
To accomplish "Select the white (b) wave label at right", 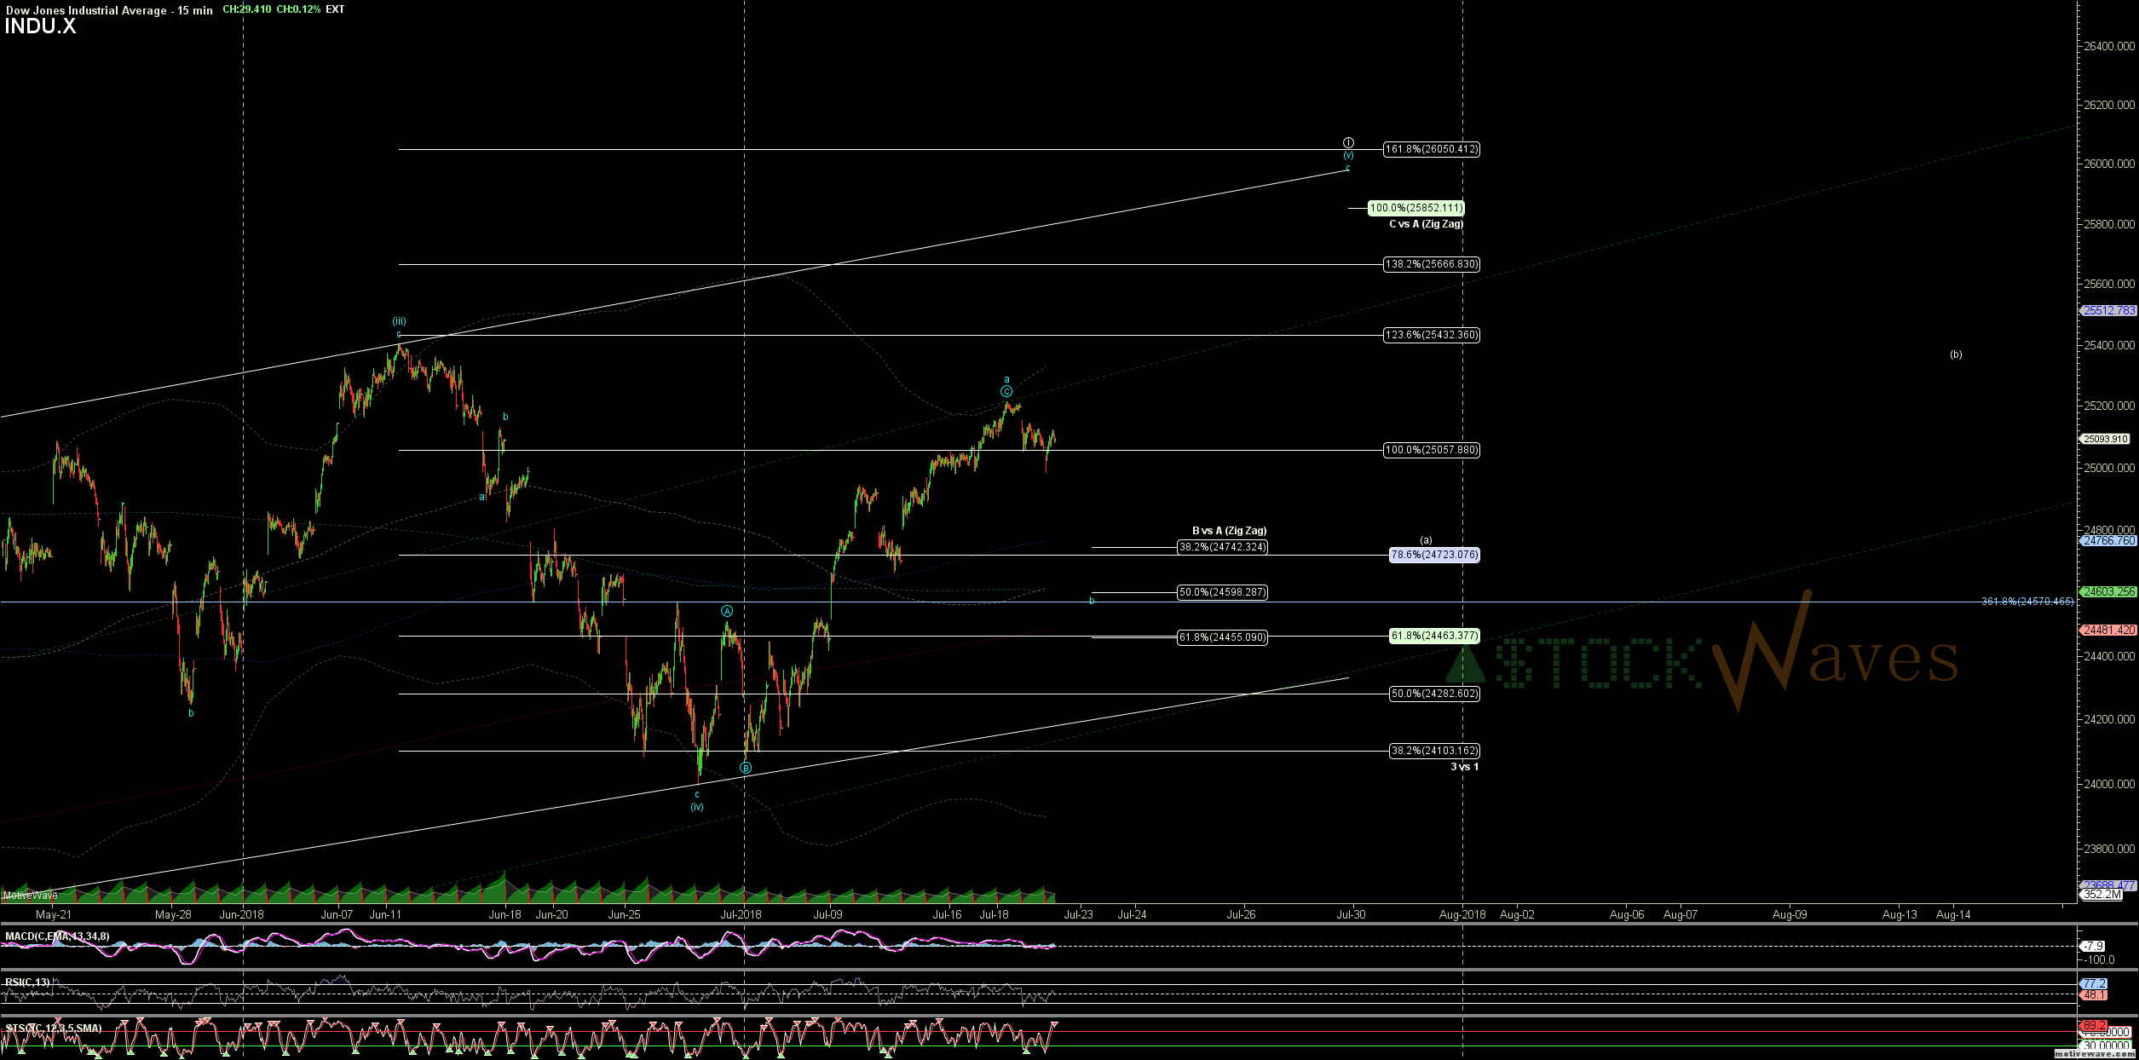I will [1956, 354].
